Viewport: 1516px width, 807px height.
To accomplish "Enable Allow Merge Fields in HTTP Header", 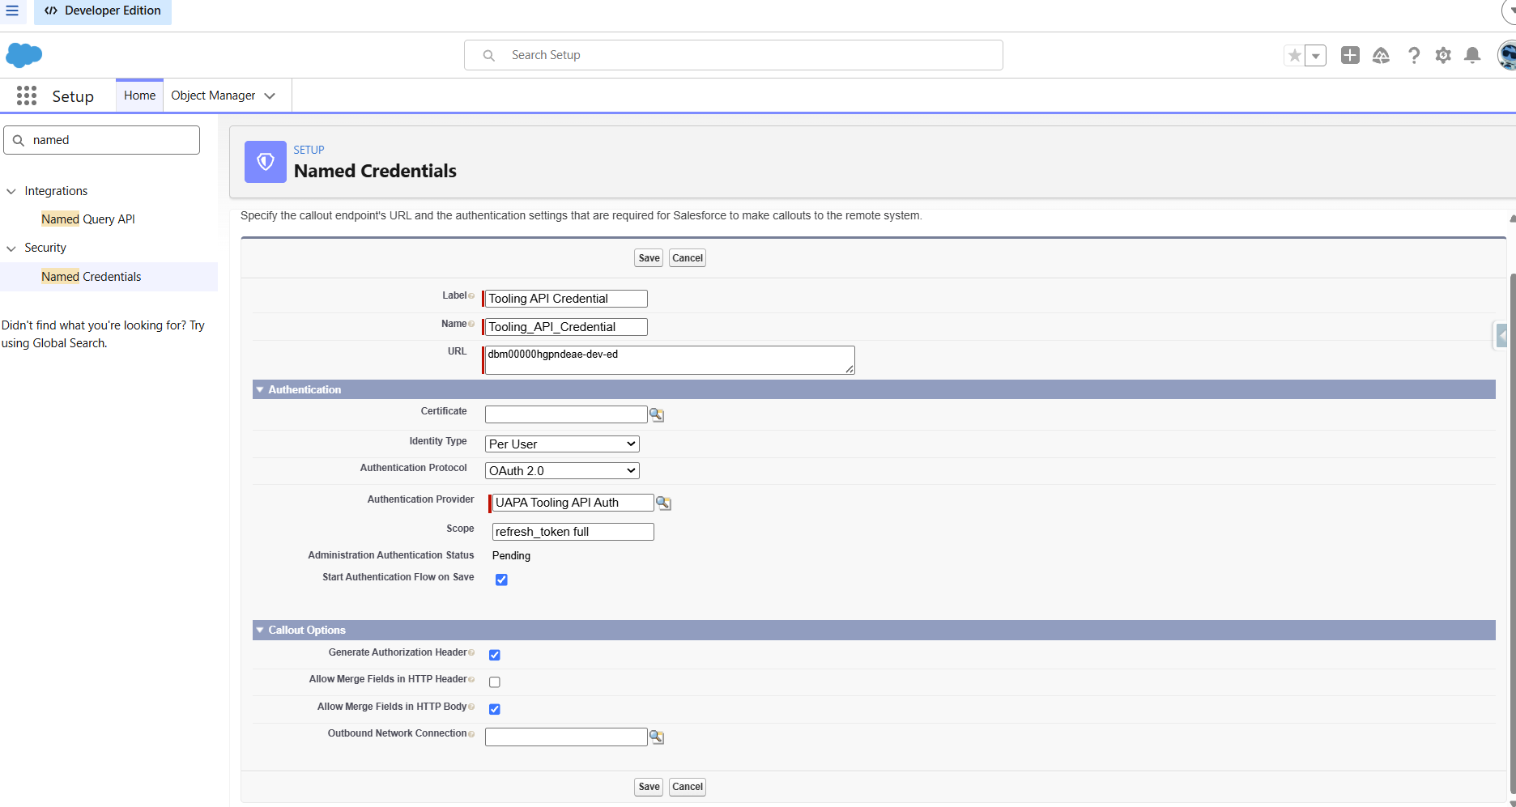I will [x=495, y=682].
